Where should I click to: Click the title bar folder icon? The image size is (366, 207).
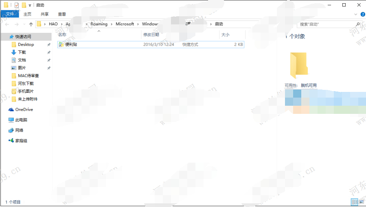[6, 5]
